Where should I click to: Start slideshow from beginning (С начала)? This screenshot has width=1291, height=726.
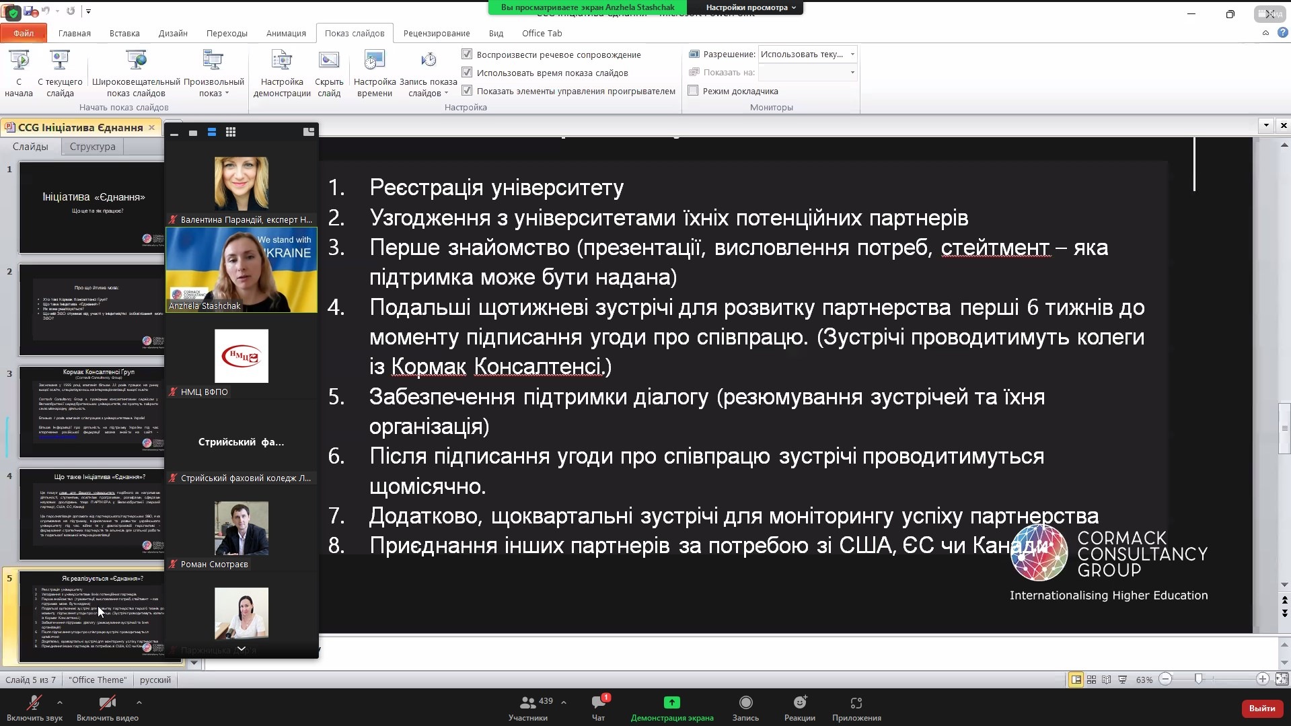(19, 74)
